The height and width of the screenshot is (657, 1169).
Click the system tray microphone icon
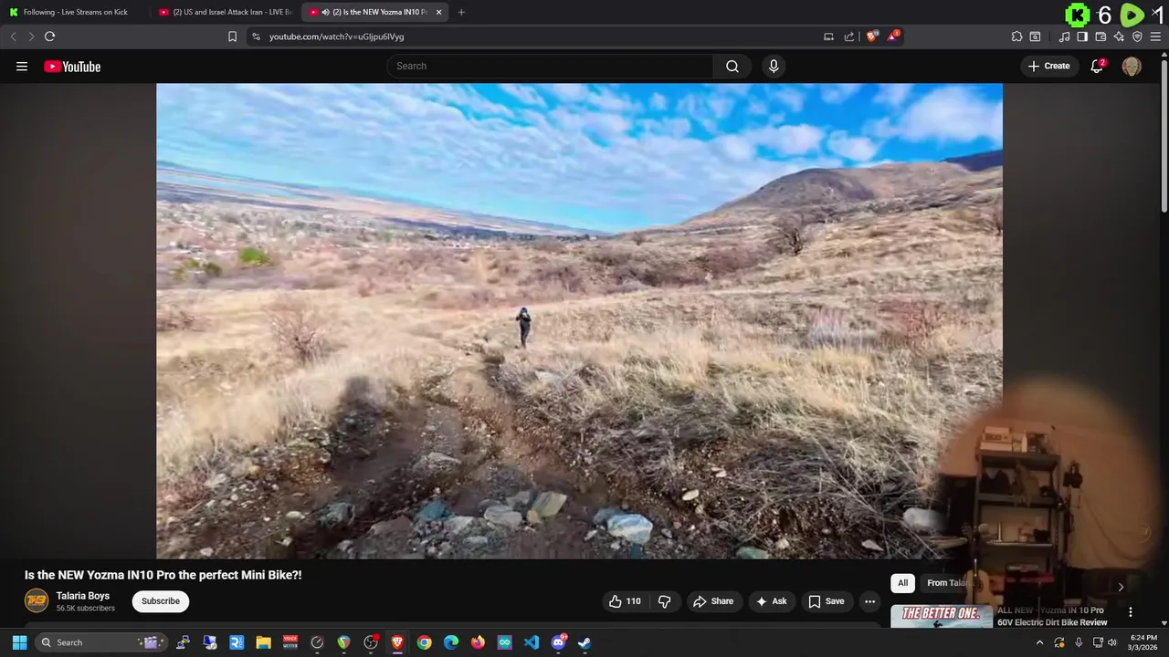[1079, 642]
